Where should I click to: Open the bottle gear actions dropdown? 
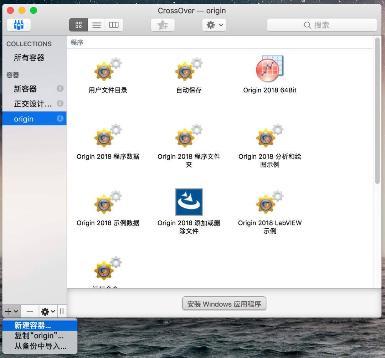pos(48,311)
